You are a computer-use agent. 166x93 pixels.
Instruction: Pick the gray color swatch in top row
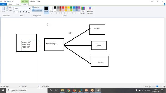pyautogui.click(x=58, y=7)
